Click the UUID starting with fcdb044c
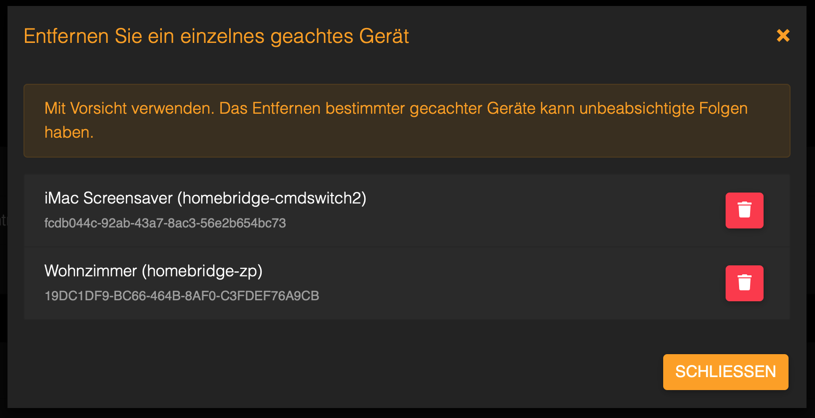 click(165, 223)
